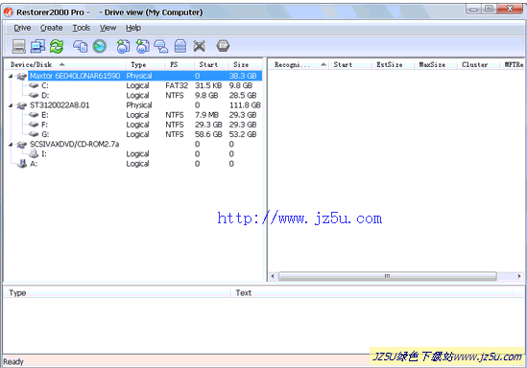Click the 53.2 GB size value

[243, 134]
